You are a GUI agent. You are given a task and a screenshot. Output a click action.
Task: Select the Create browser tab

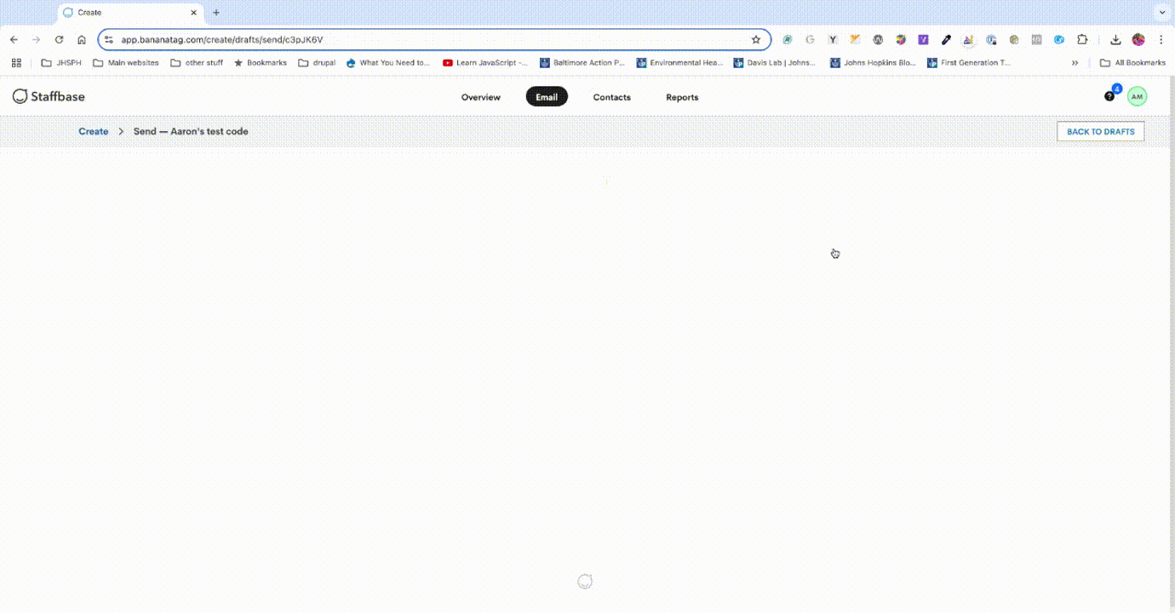(x=131, y=13)
